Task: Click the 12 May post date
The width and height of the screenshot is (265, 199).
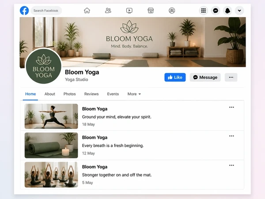Action: click(x=88, y=153)
